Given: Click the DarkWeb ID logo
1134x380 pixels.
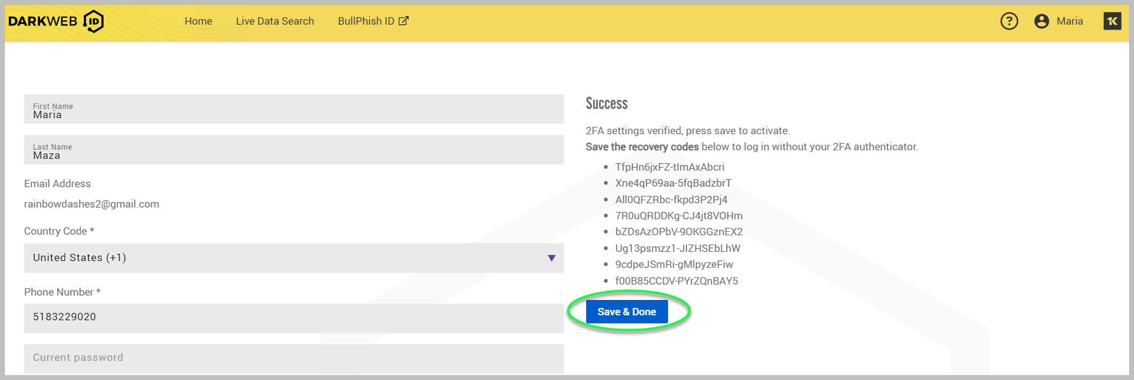Looking at the screenshot, I should [55, 22].
